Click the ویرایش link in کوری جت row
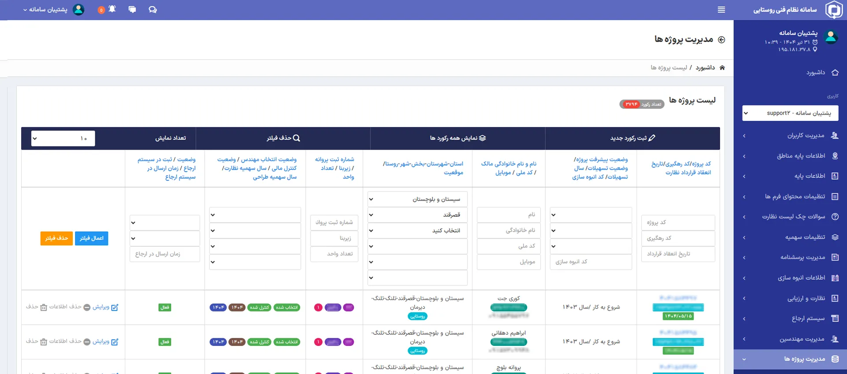 point(101,307)
